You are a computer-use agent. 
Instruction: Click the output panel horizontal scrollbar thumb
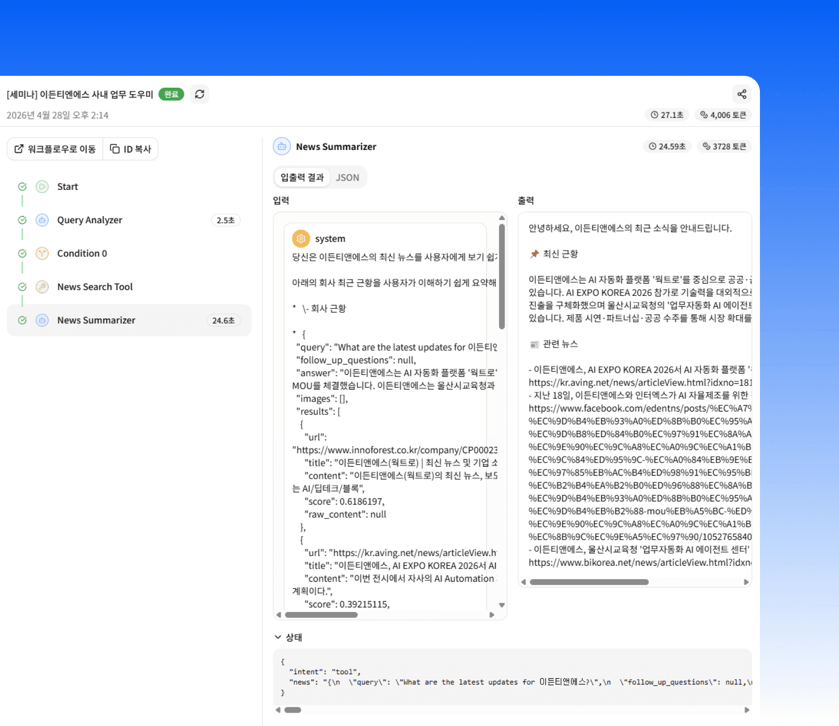point(589,582)
